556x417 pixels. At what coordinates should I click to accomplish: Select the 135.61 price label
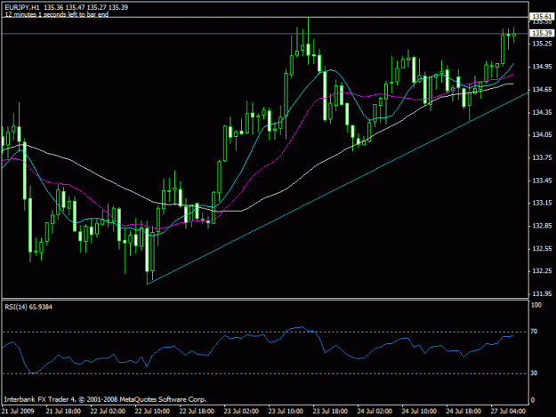coord(542,16)
